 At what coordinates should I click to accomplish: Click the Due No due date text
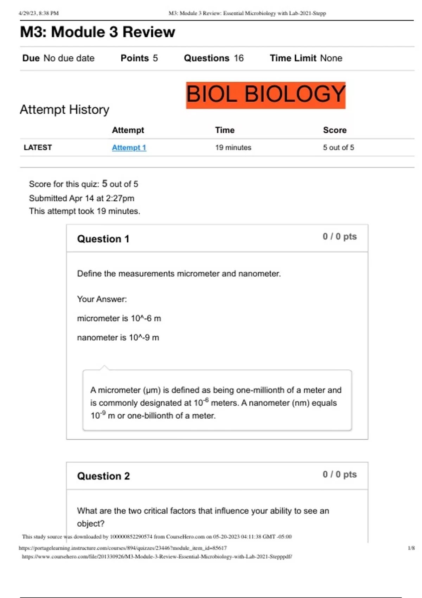point(58,58)
